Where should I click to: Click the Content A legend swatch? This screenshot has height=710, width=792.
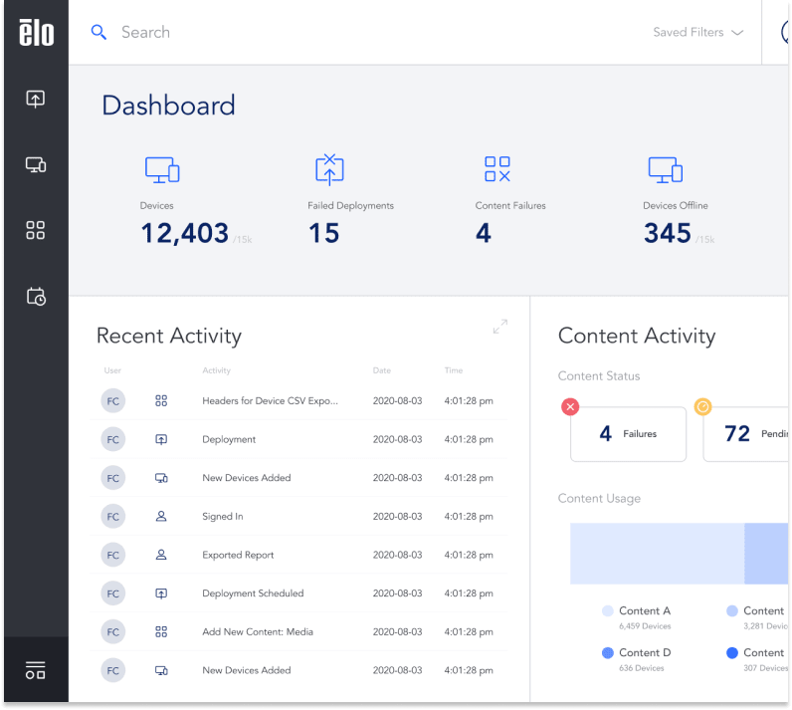(608, 611)
